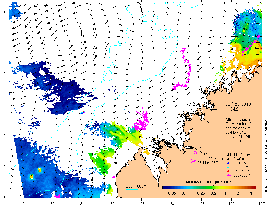Click the cyan depth contour sample line
The height and width of the screenshot is (207, 268).
point(132,189)
